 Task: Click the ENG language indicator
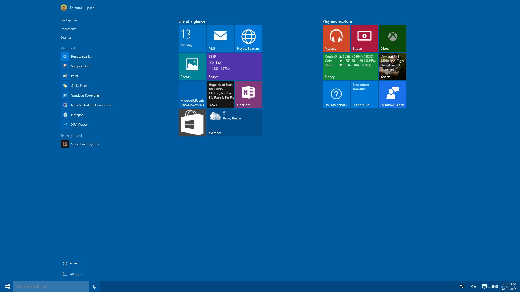(495, 287)
